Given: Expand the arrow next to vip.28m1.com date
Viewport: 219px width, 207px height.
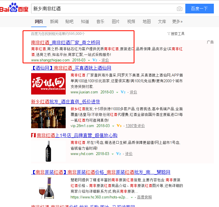Looking at the screenshot, I should (x=113, y=126).
